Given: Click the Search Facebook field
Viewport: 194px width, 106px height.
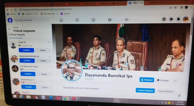Looking at the screenshot, I should (x=31, y=20).
